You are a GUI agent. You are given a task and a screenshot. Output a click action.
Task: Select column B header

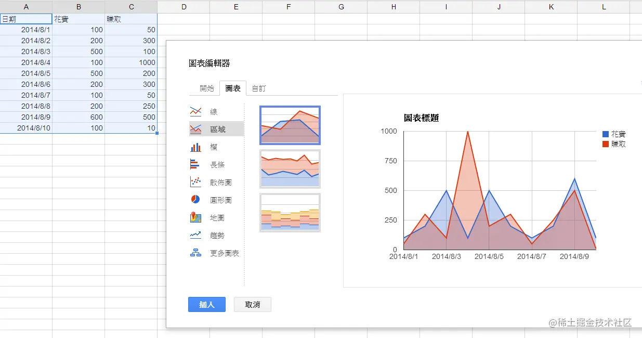coord(78,7)
